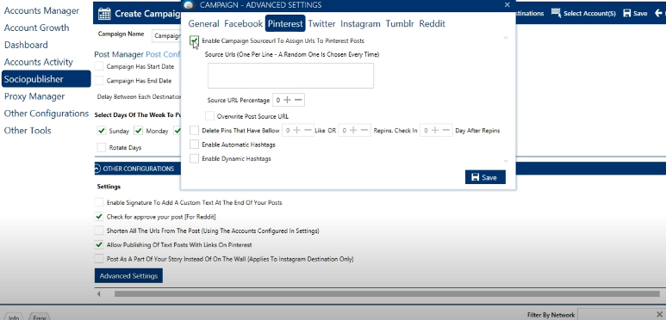The image size is (666, 320).
Task: Decrease the Repins count with minus
Action: pos(365,130)
